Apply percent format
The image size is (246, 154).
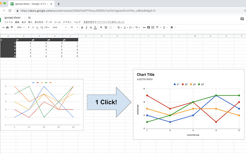[x=33, y=27]
